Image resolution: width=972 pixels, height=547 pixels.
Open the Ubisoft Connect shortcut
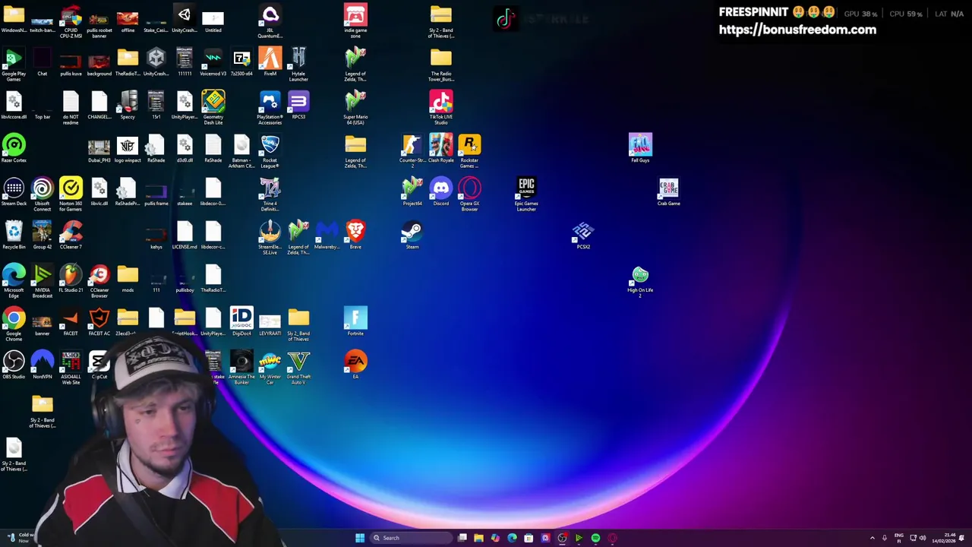coord(43,194)
